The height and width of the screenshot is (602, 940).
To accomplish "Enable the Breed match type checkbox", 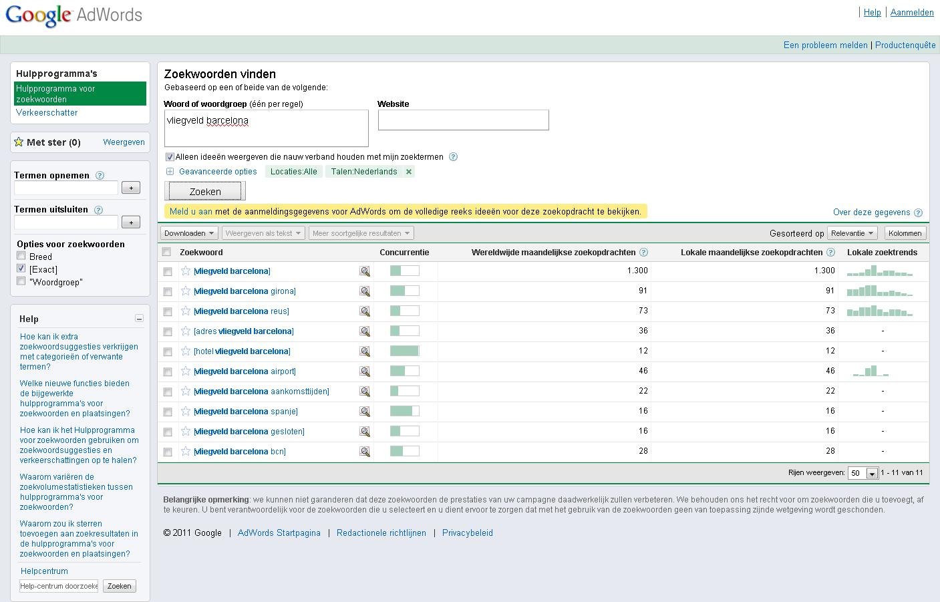I will point(21,256).
